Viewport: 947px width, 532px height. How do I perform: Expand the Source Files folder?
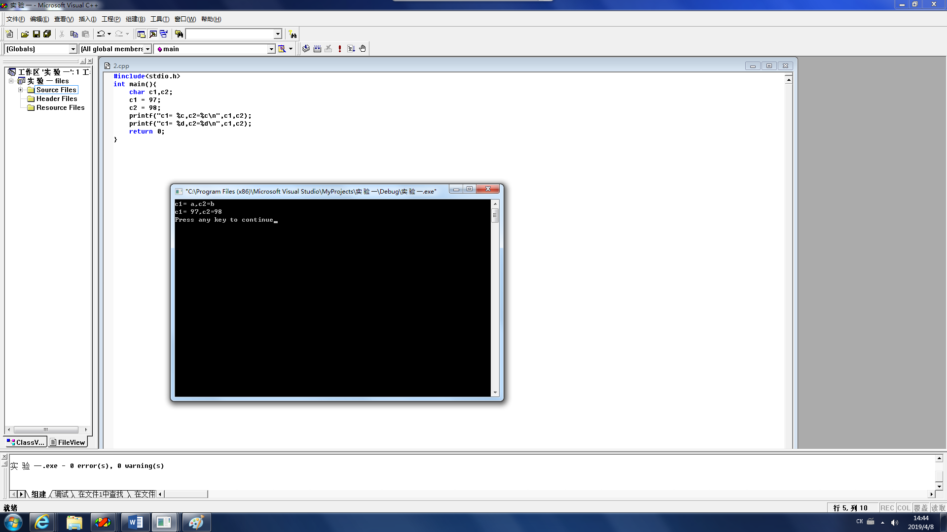tap(21, 90)
